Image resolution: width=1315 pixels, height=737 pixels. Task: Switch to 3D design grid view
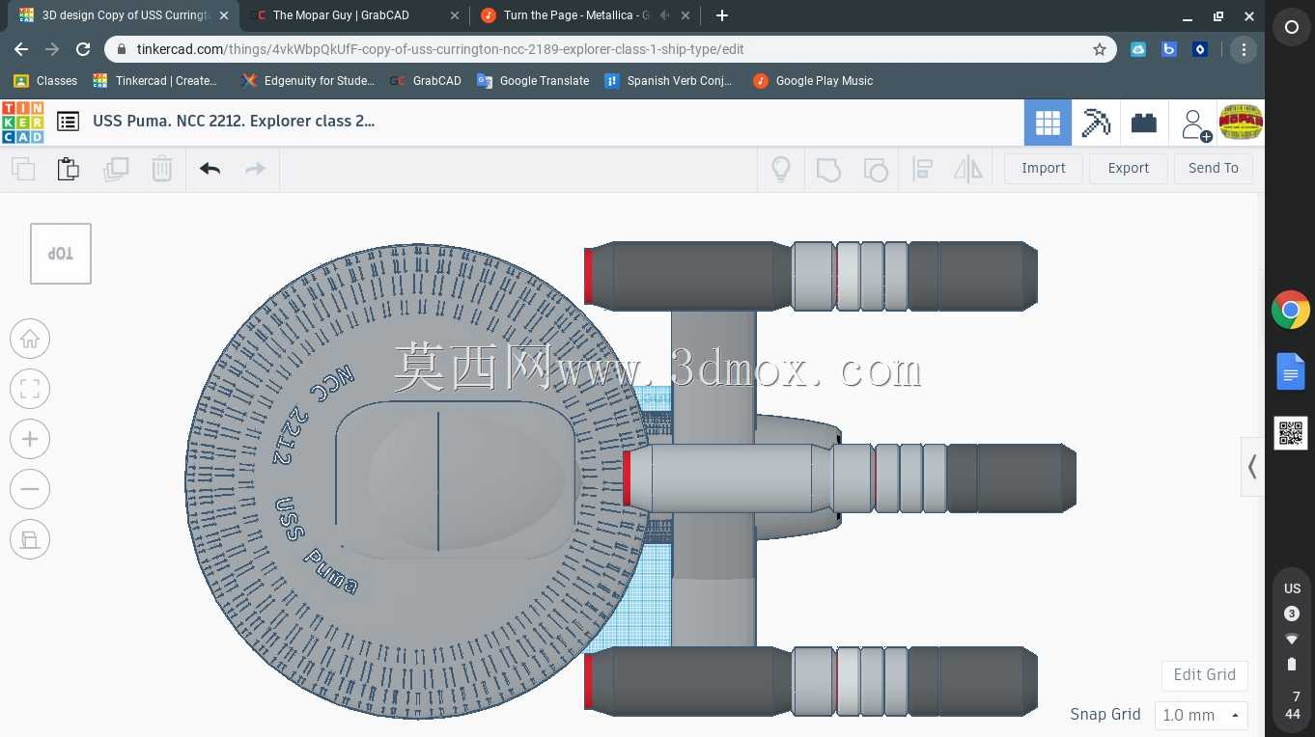pos(1048,123)
